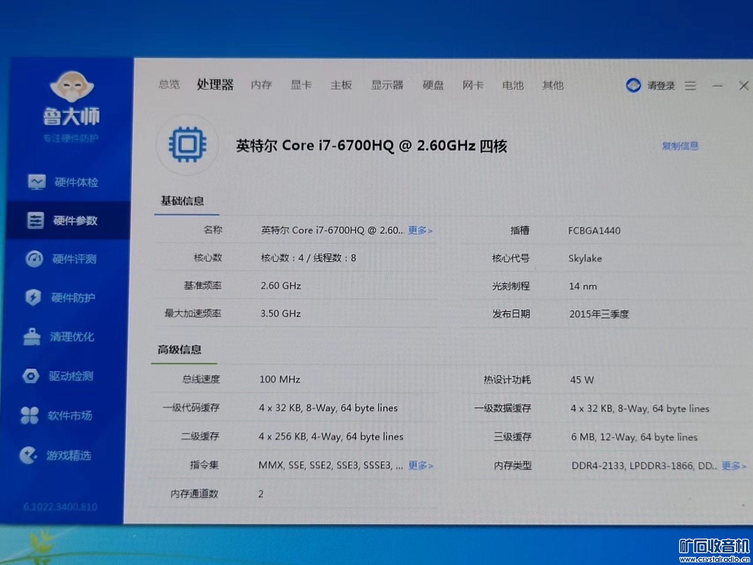Open 软件市场 software market

56,415
